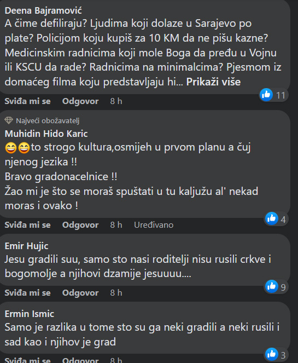Reply to Muhidin Hido Karic's comment

coord(80,225)
